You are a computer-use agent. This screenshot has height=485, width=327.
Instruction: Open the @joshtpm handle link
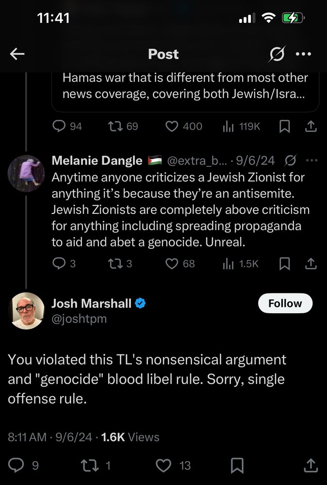(x=79, y=319)
